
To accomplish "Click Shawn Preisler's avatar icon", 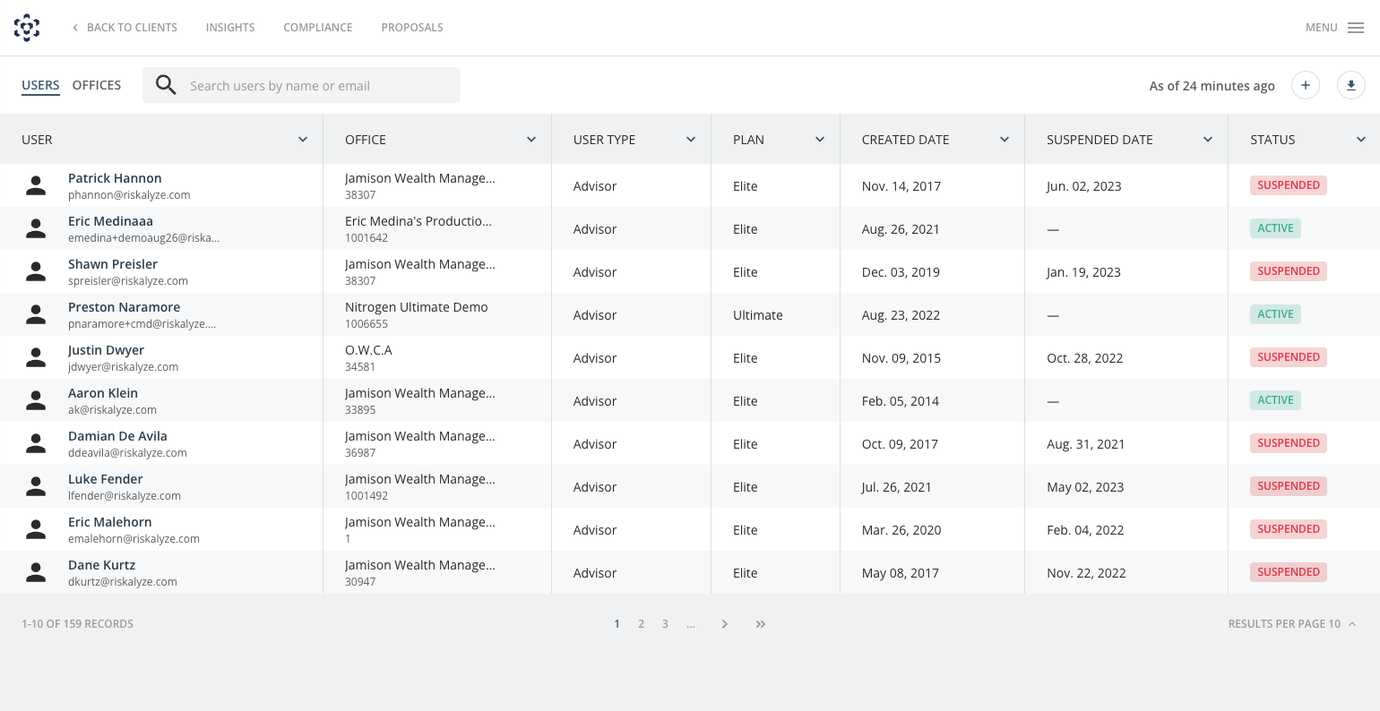I will click(36, 271).
